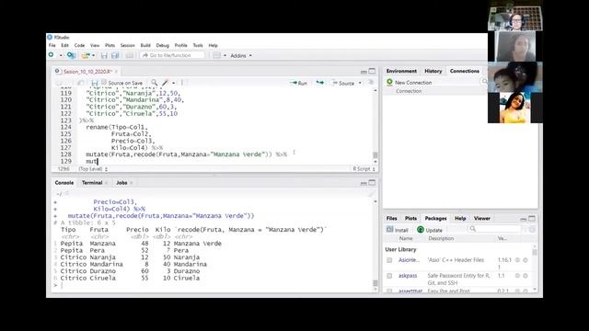Click the New Connection green icon

tap(389, 82)
